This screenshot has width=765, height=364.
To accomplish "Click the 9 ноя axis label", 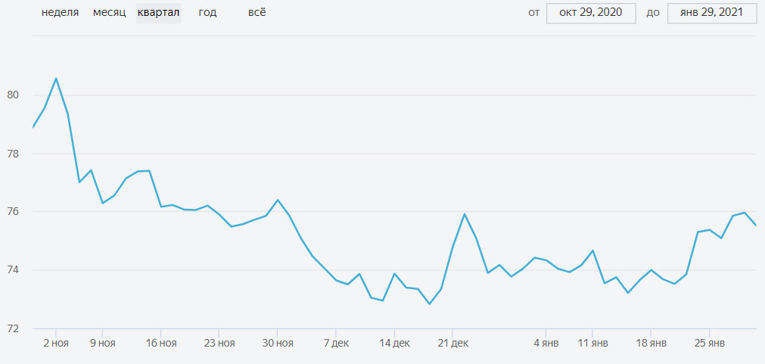I will [102, 344].
